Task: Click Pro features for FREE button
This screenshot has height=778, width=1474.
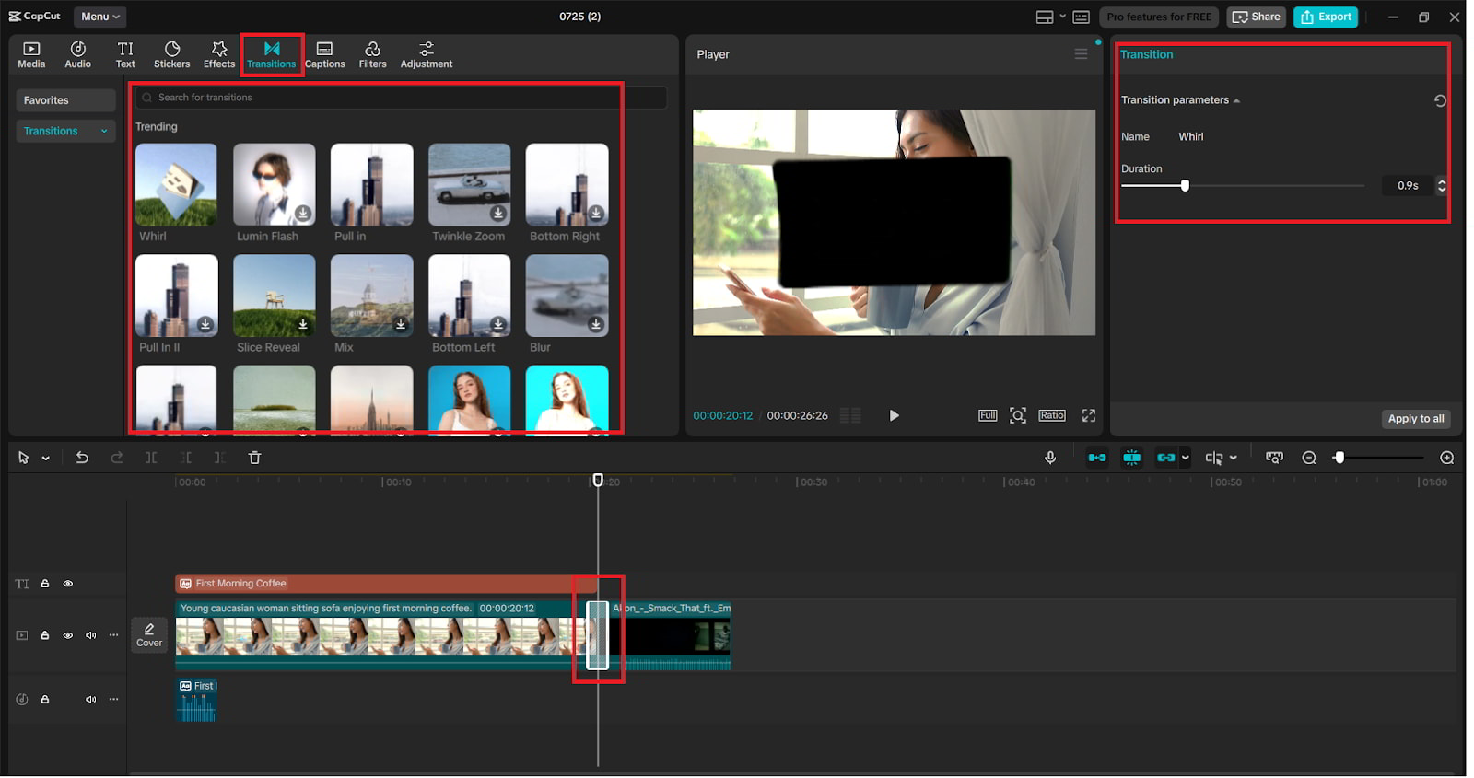Action: (x=1159, y=17)
